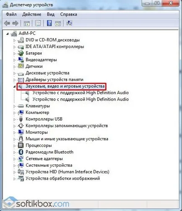Show/hide console tree toolbar icon
The width and height of the screenshot is (182, 211).
click(27, 23)
